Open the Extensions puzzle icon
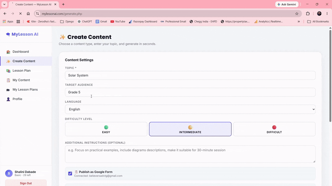The width and height of the screenshot is (332, 186). [308, 14]
